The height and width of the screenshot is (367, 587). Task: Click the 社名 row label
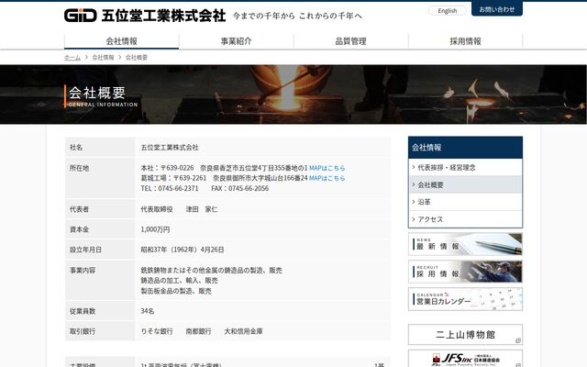(76, 148)
